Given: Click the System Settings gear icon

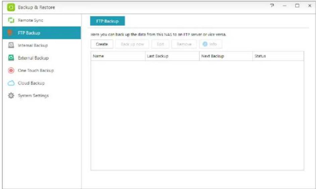Looking at the screenshot, I should click(x=11, y=95).
